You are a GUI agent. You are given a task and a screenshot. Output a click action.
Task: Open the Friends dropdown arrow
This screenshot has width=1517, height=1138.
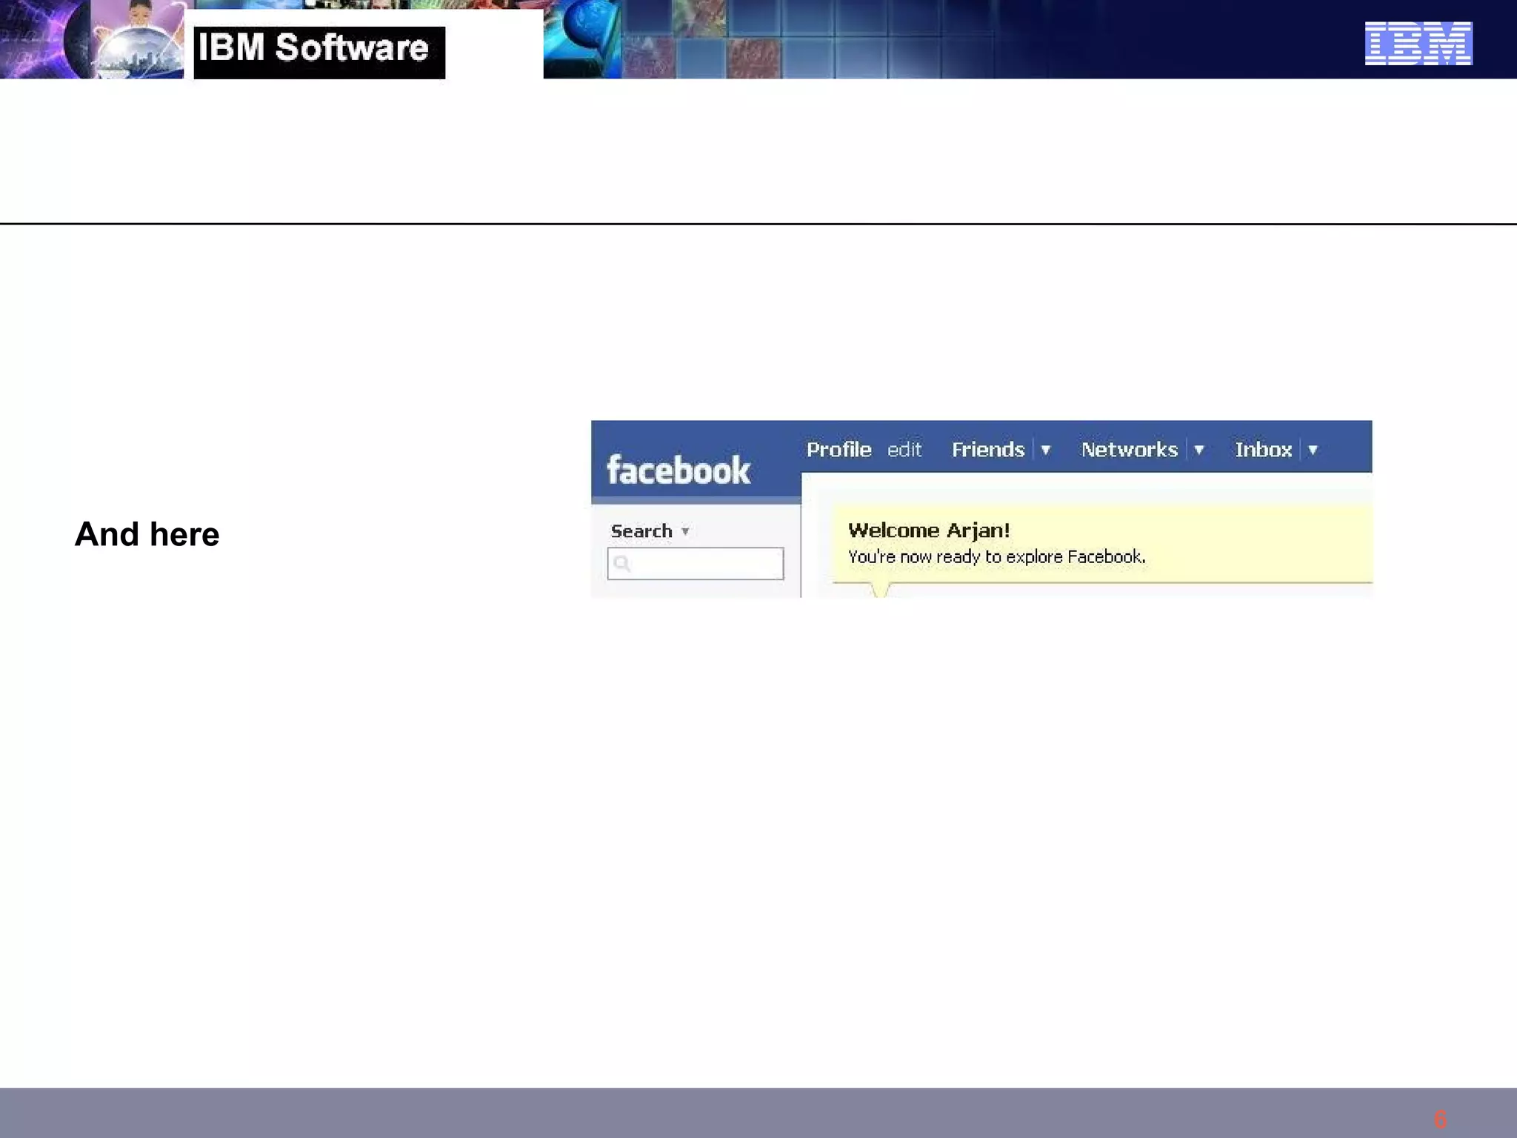[x=1046, y=450]
